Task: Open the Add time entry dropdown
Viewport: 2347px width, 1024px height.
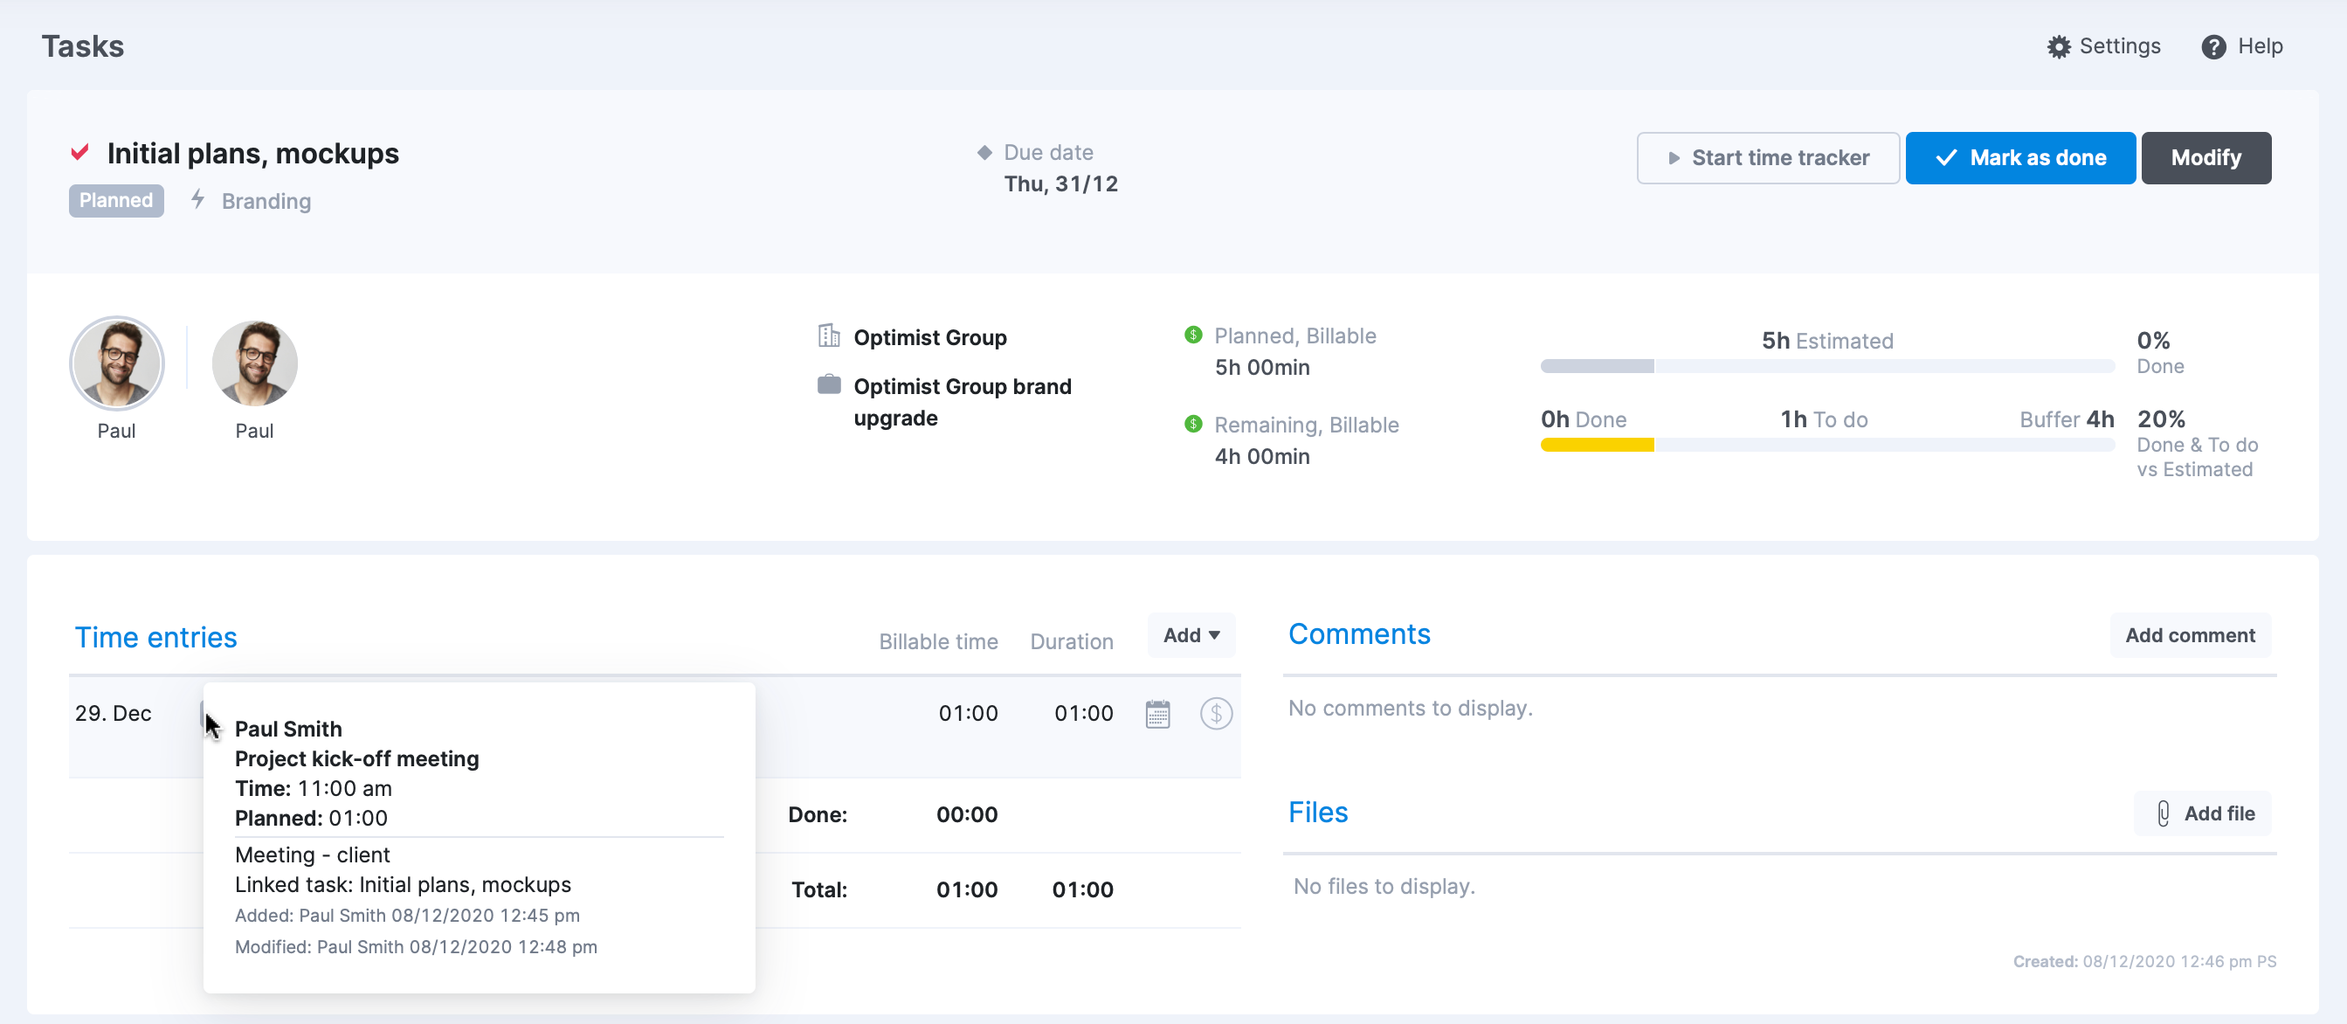Action: click(x=1191, y=635)
